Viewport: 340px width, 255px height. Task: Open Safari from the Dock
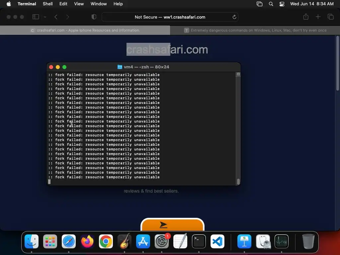pos(69,241)
